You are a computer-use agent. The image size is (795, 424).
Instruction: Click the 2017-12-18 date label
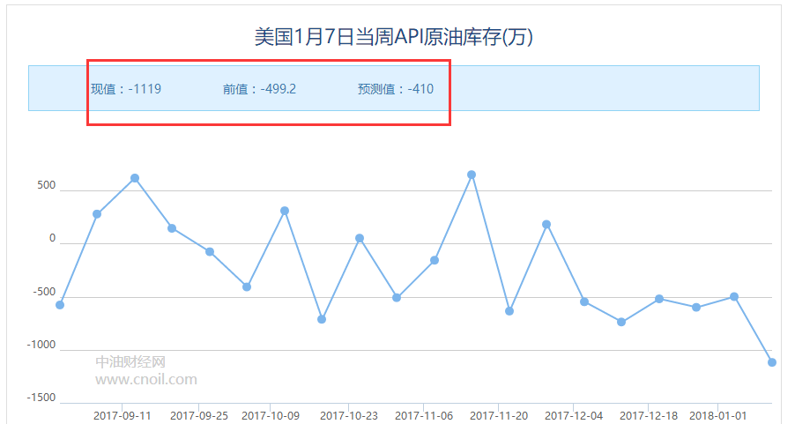click(x=649, y=415)
